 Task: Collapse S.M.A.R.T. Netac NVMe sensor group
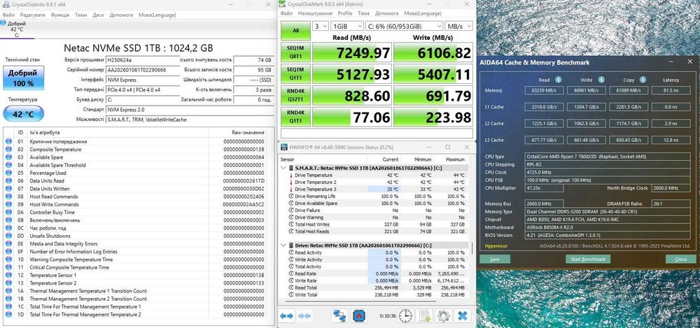[x=283, y=168]
